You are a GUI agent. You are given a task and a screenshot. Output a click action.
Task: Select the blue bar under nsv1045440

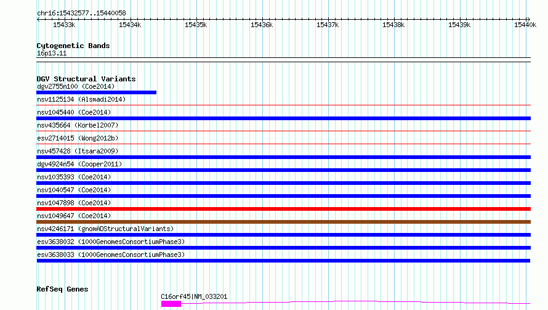click(283, 118)
